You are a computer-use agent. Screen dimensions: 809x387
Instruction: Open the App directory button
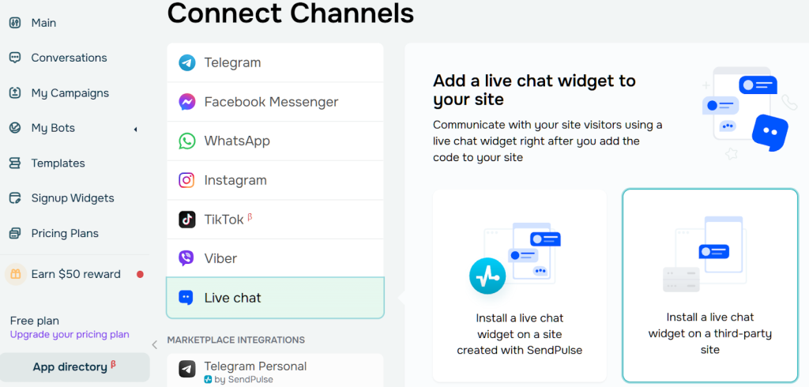pyautogui.click(x=74, y=367)
